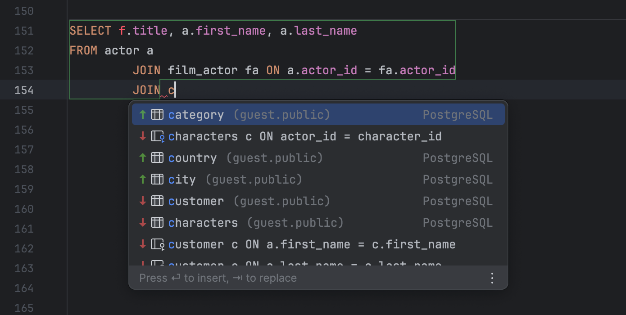The image size is (626, 315).
Task: Click the PostgreSQL label beside category
Action: 458,114
